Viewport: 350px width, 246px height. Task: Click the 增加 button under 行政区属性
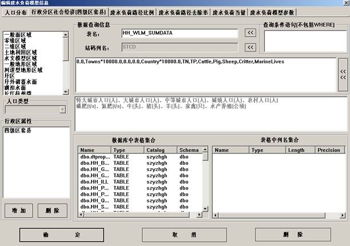pos(19,211)
